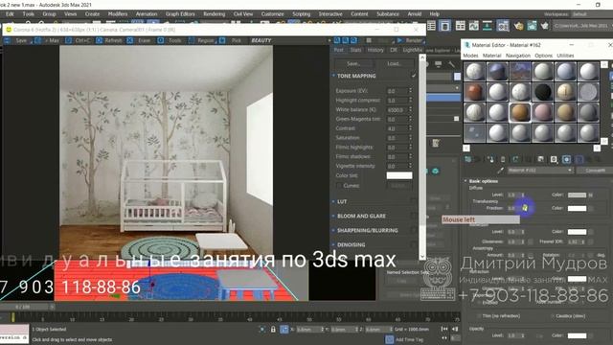Click the Material ID Channel icon
Image resolution: width=613 pixels, height=345 pixels.
(x=554, y=159)
